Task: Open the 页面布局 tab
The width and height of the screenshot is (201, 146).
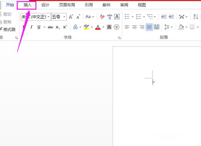Action: click(x=67, y=5)
